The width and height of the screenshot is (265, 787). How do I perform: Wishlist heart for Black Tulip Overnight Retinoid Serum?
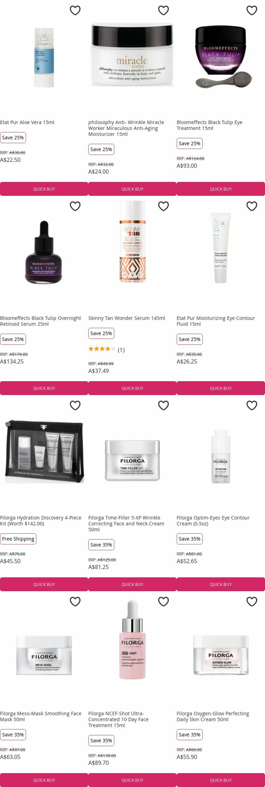75,206
